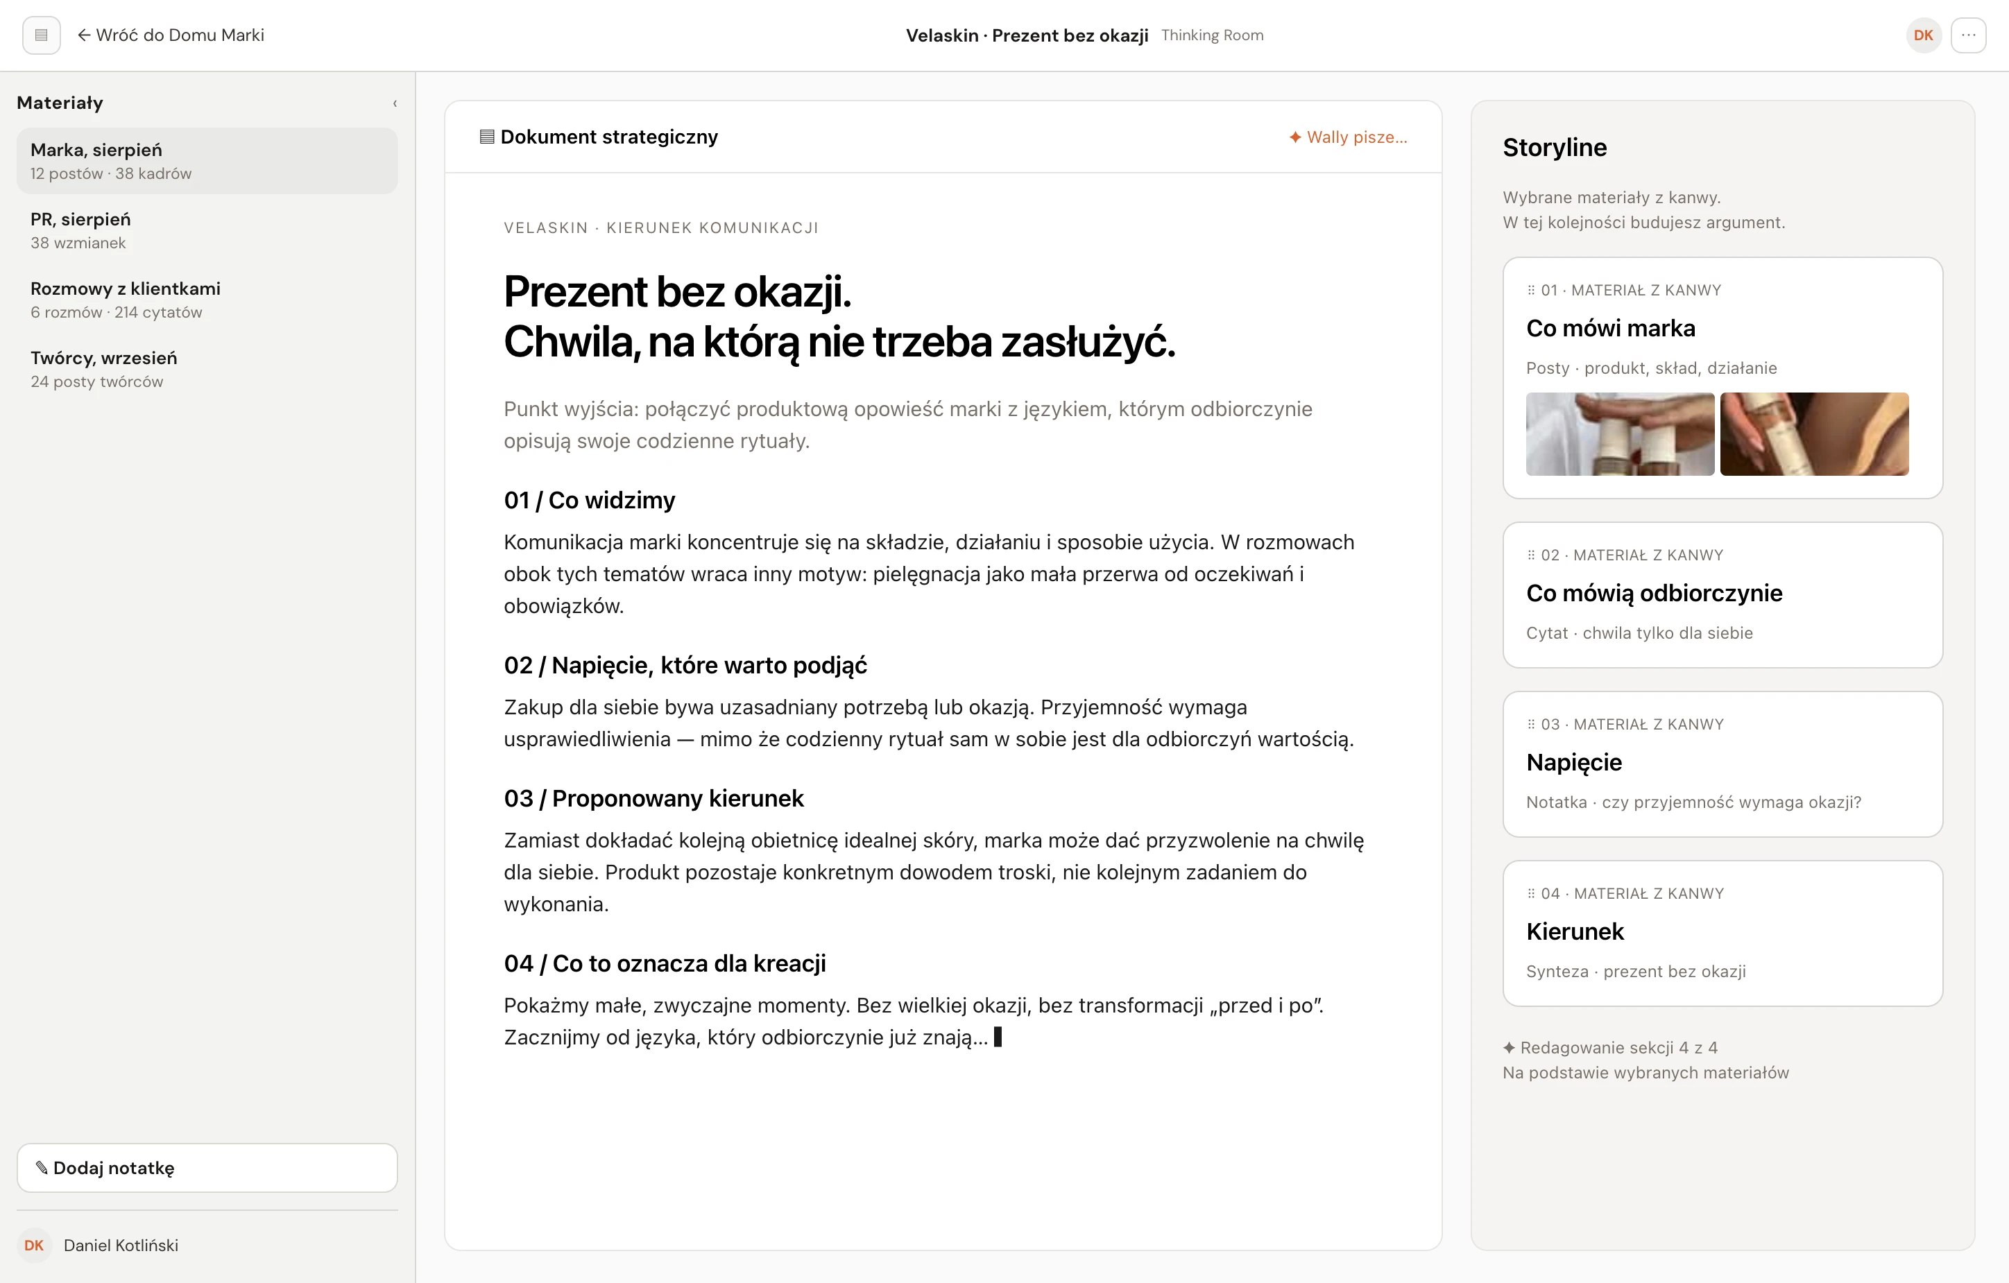2009x1283 pixels.
Task: Click the "Thinking Room" label in header
Action: (1212, 35)
